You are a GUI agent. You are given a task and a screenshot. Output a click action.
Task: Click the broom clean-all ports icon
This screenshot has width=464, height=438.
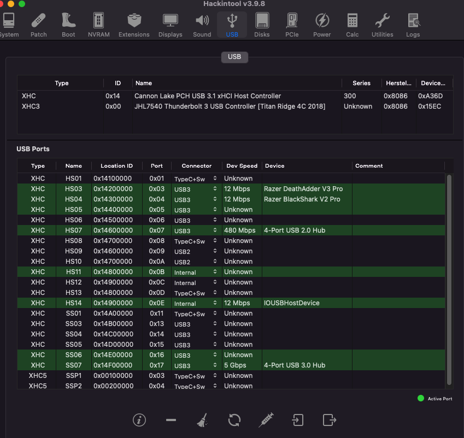[x=202, y=419]
